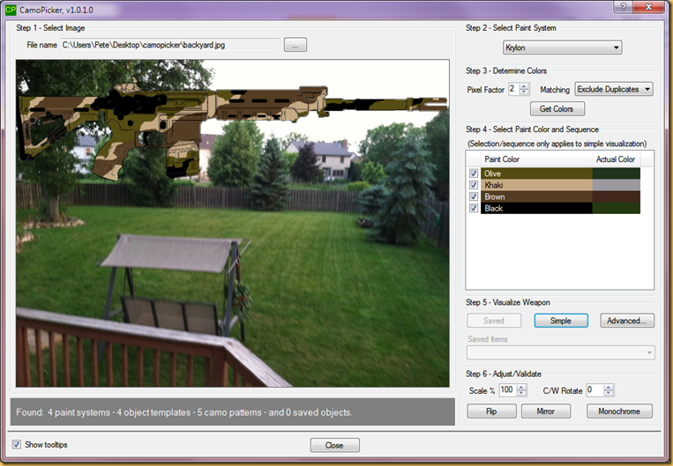
Task: Open the Advanced visualize options
Action: click(627, 321)
